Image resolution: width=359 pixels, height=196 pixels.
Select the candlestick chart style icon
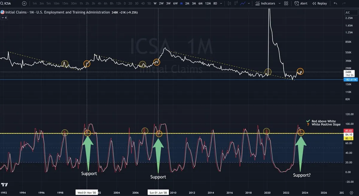click(229, 3)
